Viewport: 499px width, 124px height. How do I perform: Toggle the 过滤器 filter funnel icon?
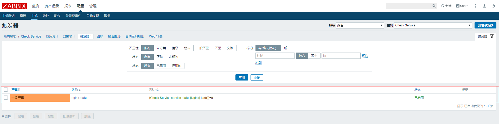[x=492, y=37]
